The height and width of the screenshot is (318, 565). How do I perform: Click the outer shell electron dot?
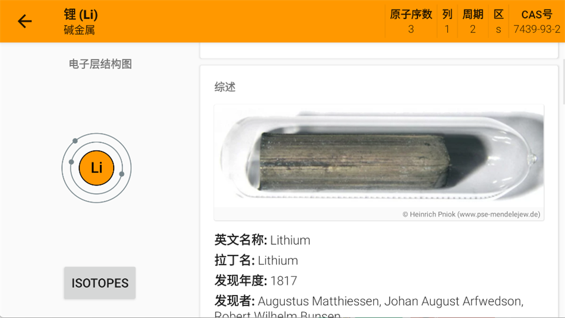(x=75, y=141)
